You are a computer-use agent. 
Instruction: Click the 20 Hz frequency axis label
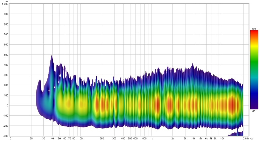tap(31, 139)
